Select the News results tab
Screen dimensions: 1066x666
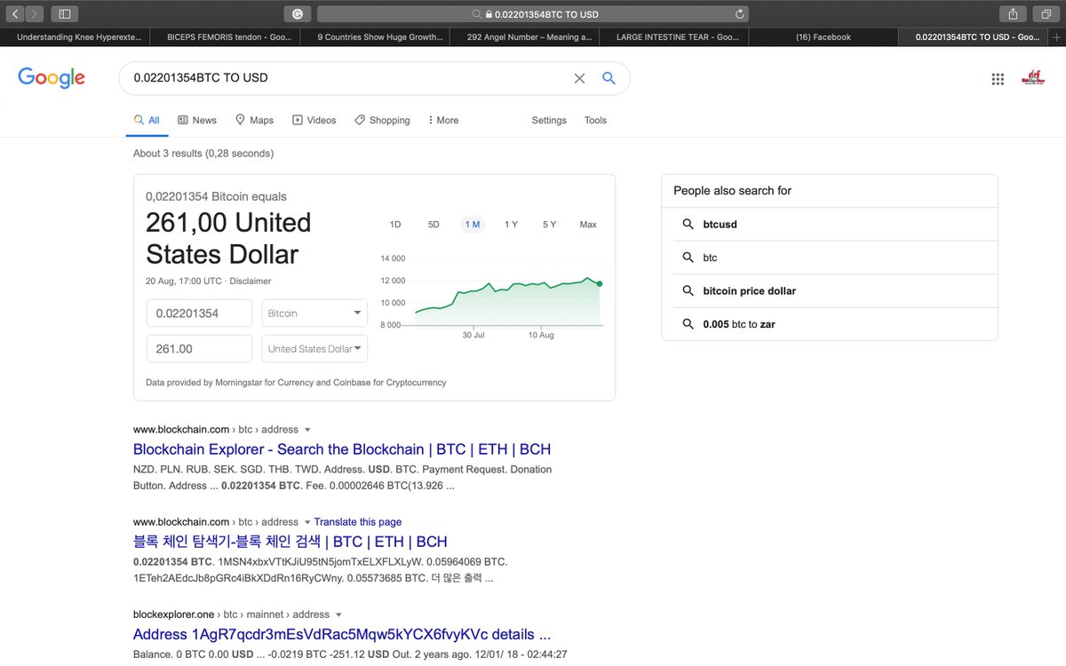(x=196, y=120)
